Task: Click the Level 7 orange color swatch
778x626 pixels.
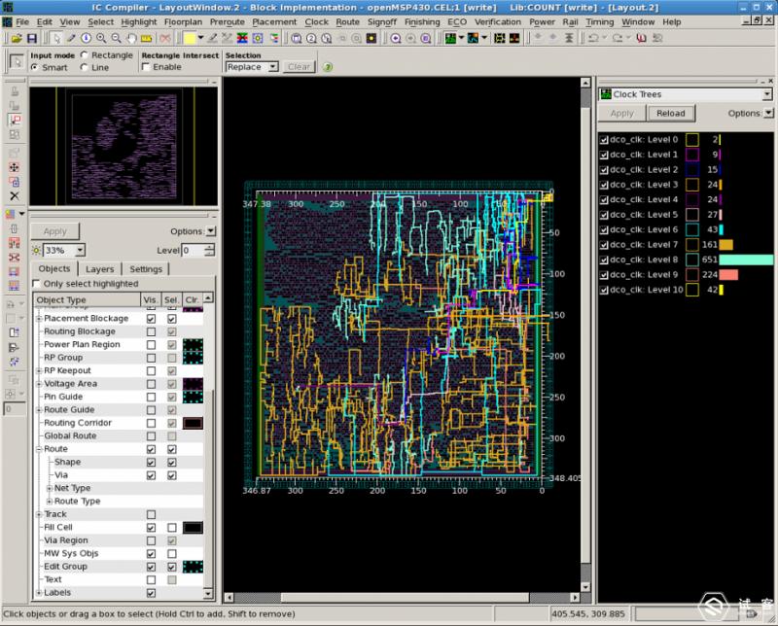Action: click(691, 245)
